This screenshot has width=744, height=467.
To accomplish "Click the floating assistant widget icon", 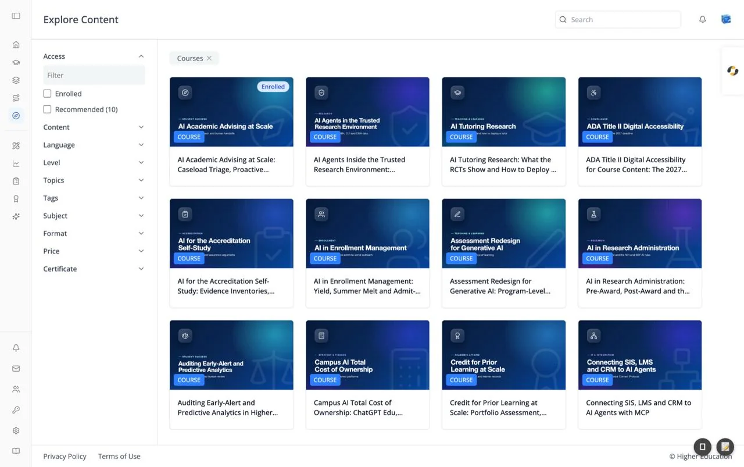I will (x=732, y=71).
